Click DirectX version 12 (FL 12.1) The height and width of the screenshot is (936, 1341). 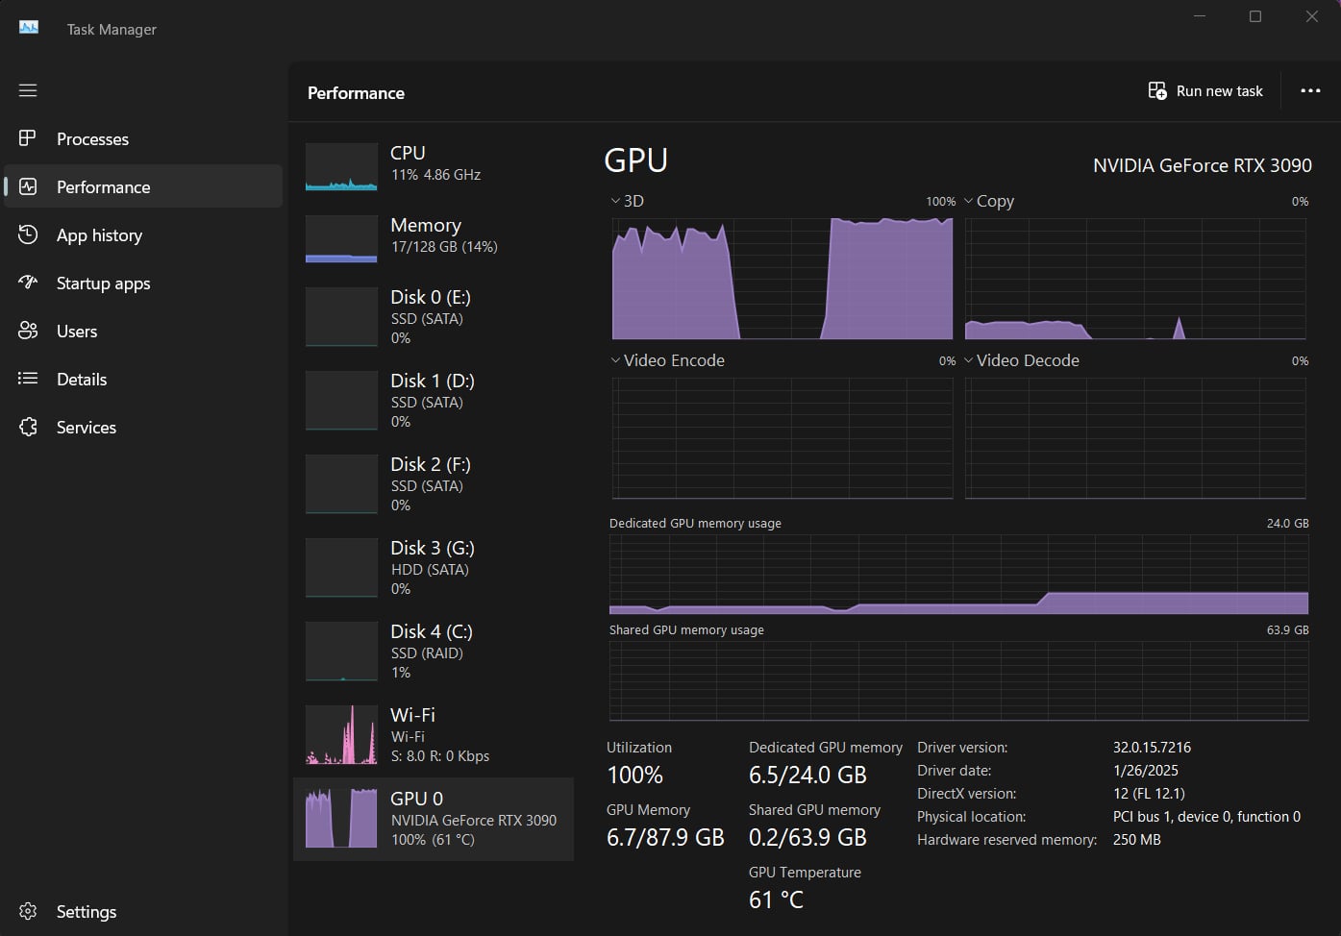[x=1149, y=793]
